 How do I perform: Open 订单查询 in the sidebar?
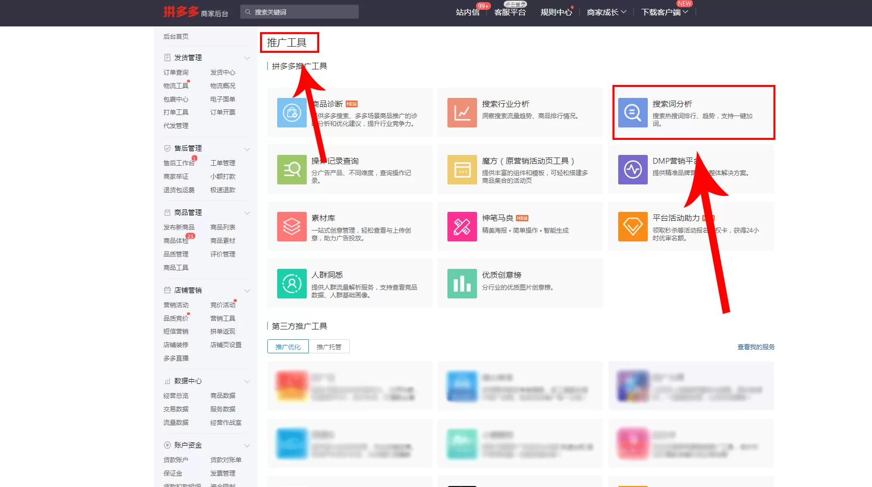tap(176, 73)
